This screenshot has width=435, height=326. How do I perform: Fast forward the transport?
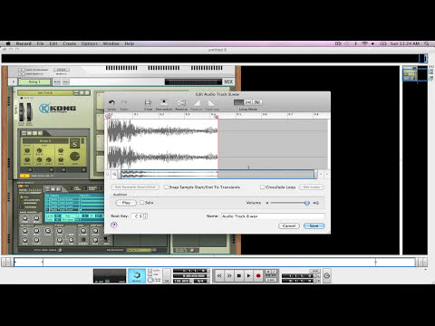[229, 275]
